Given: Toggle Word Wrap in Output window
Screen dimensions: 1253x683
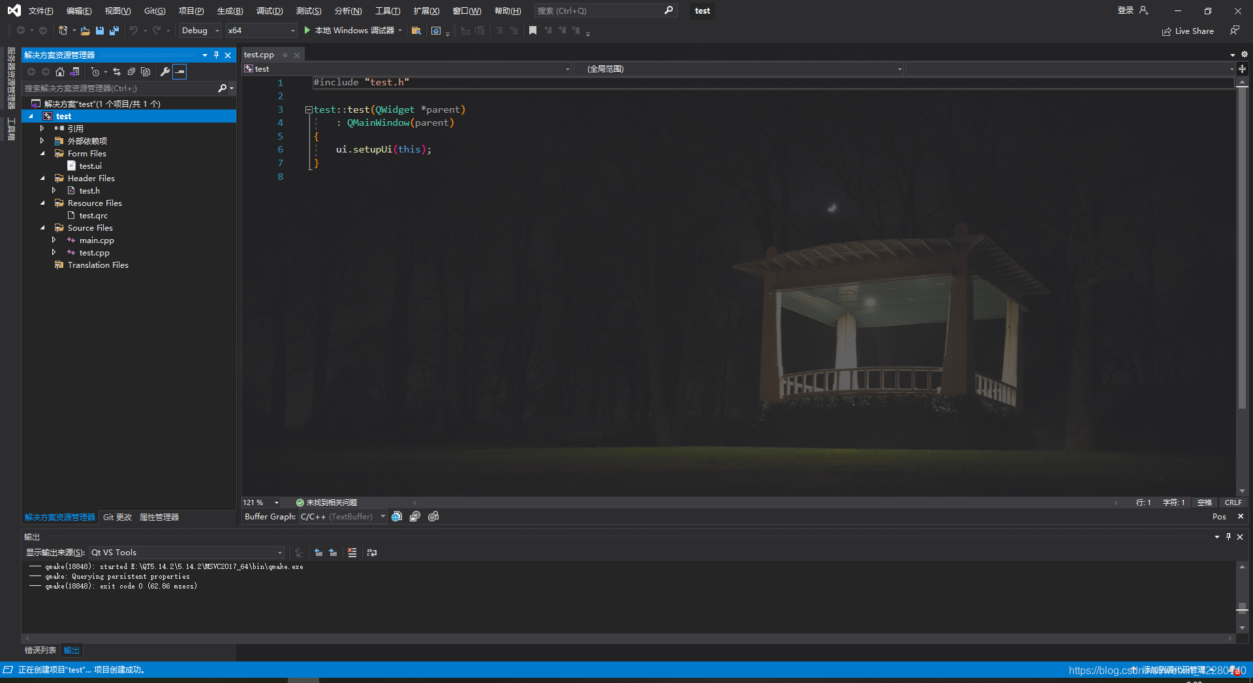Looking at the screenshot, I should coord(372,553).
